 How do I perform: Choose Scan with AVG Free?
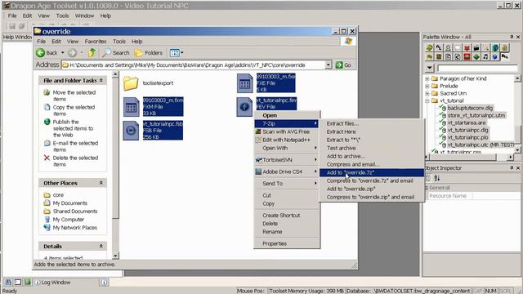287,132
